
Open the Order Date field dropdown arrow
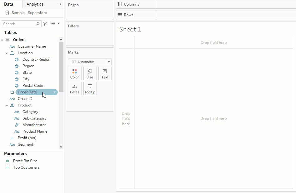(x=55, y=92)
